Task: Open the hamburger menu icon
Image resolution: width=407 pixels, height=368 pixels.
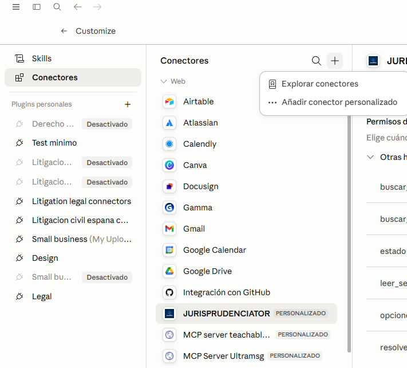Action: pos(16,7)
